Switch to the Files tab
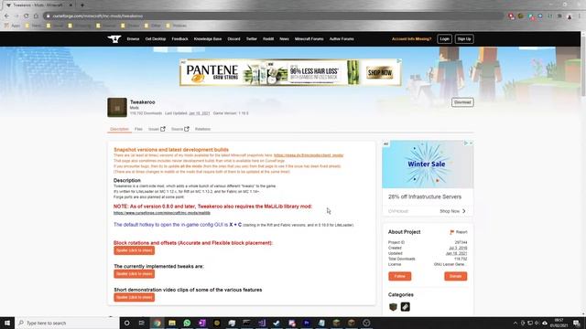Screen dimensions: 586x329 (138, 129)
